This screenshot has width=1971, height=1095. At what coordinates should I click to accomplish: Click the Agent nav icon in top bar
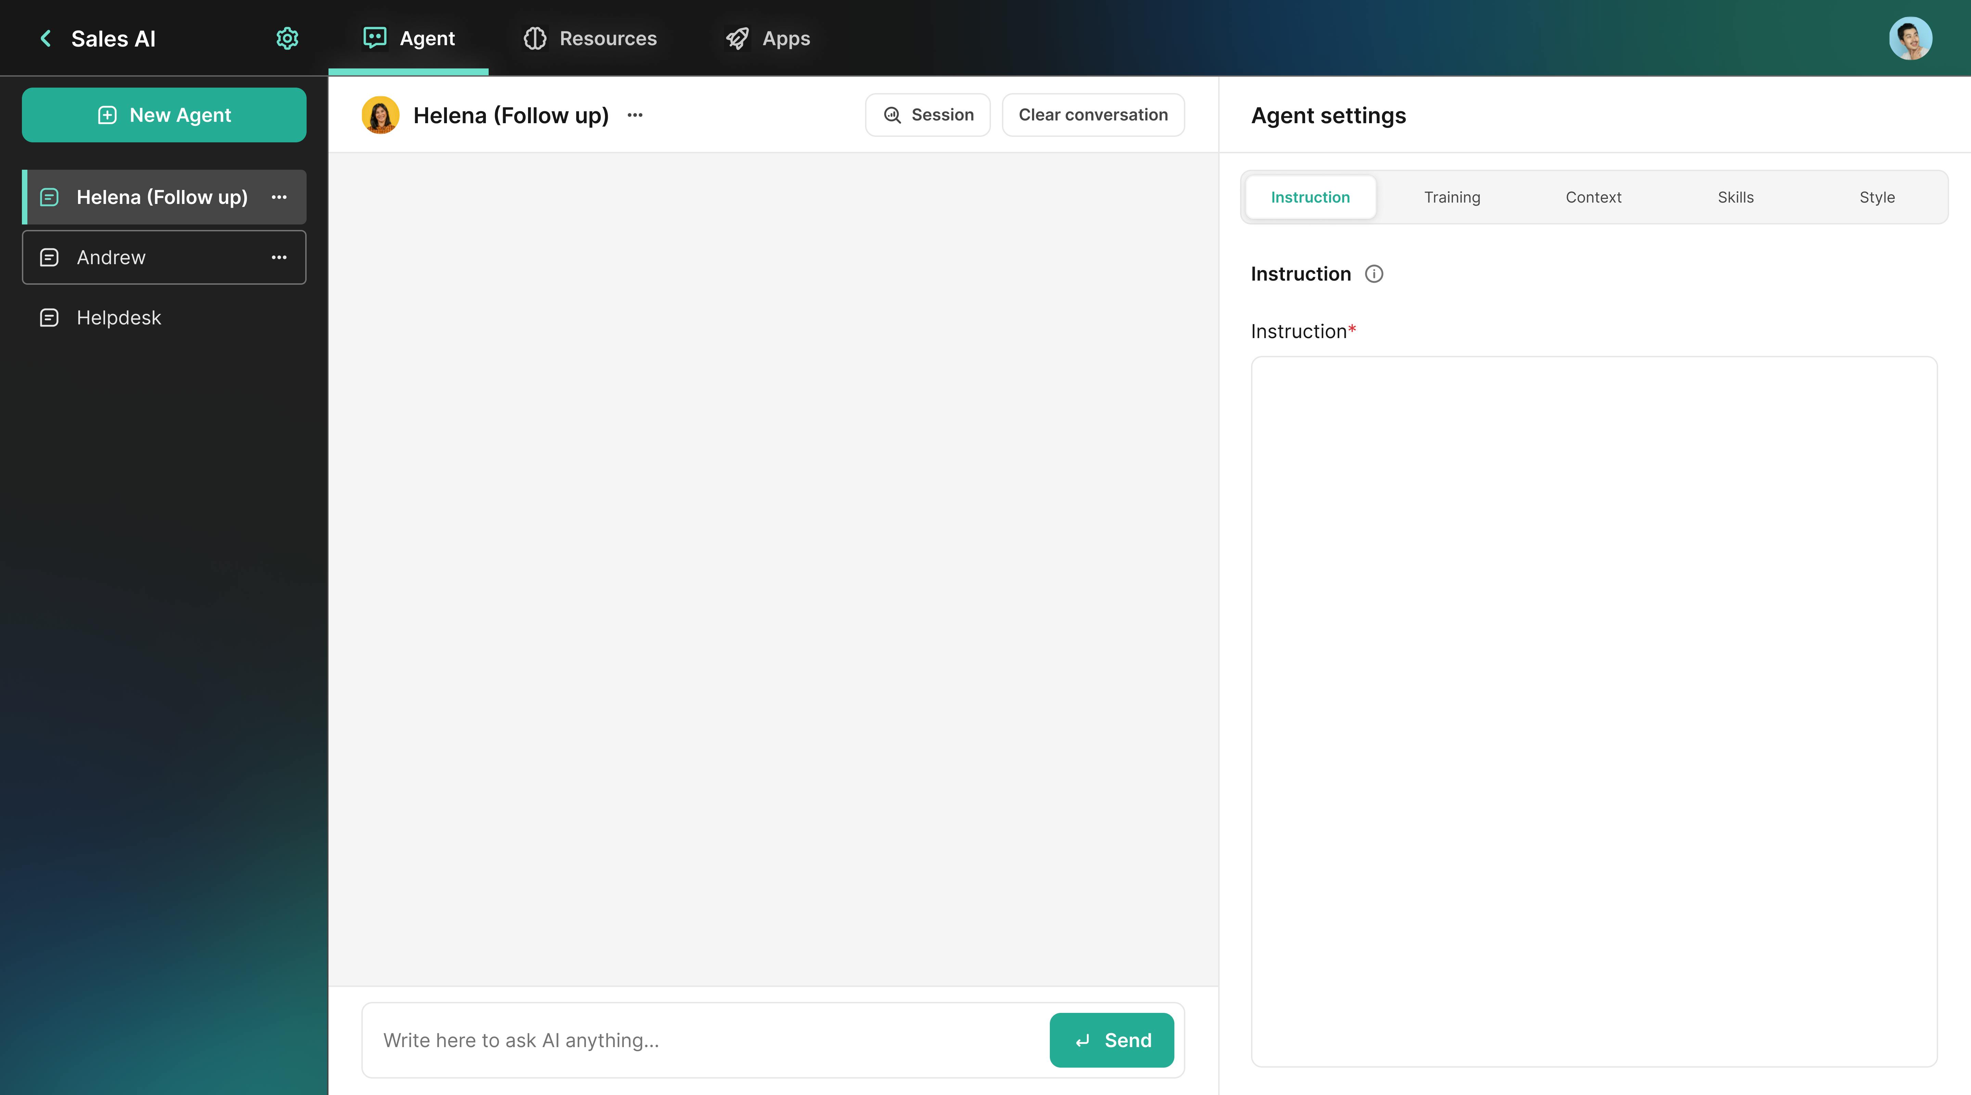(x=375, y=36)
